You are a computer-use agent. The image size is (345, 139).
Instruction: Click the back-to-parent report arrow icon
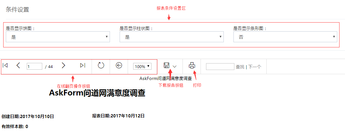119,65
